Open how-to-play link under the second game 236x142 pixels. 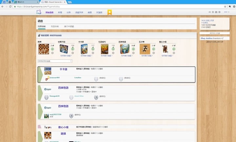point(66,56)
